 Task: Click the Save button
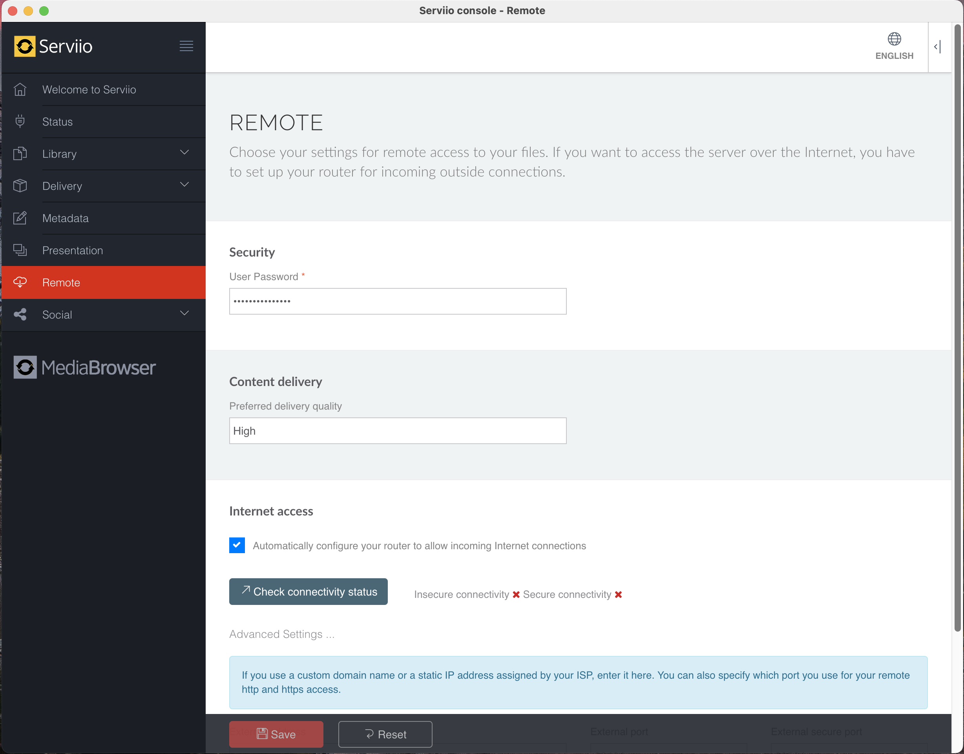(x=276, y=734)
